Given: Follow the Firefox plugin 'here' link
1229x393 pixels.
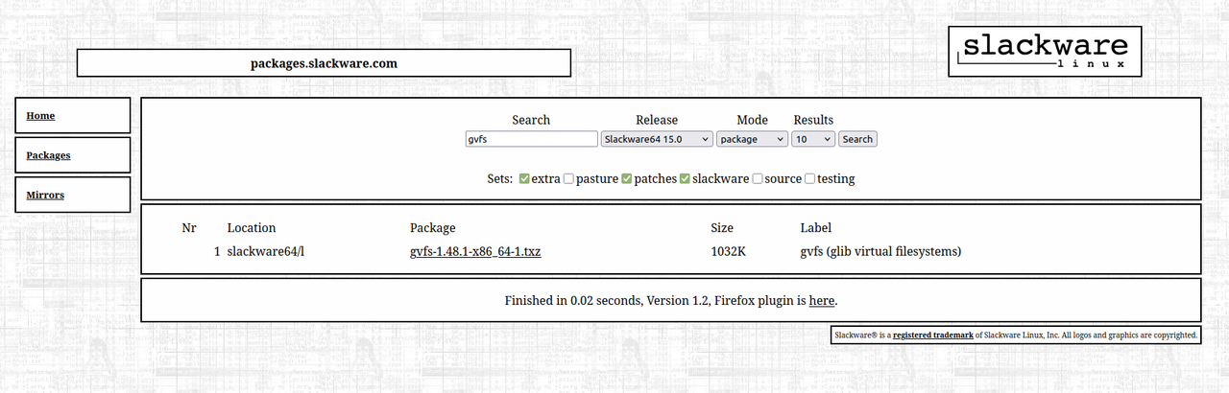Looking at the screenshot, I should coord(822,300).
